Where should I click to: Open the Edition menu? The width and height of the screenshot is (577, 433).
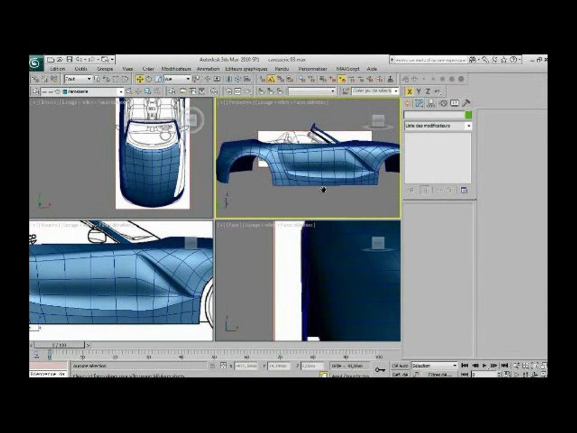(58, 69)
